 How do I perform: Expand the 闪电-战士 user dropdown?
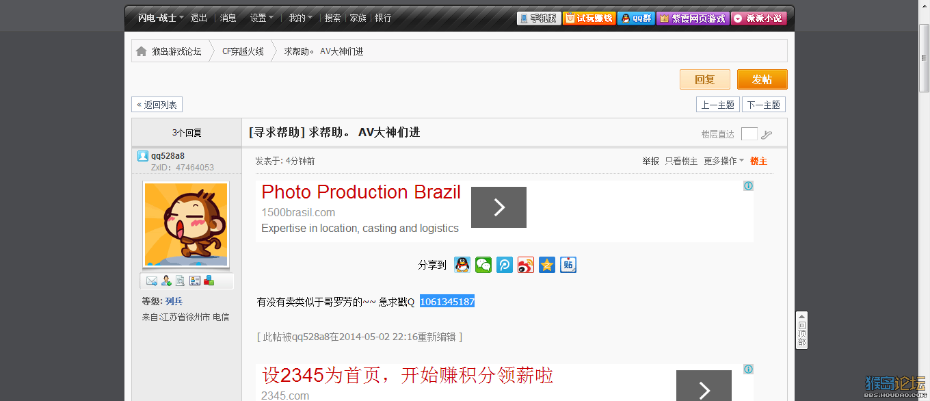coord(161,18)
